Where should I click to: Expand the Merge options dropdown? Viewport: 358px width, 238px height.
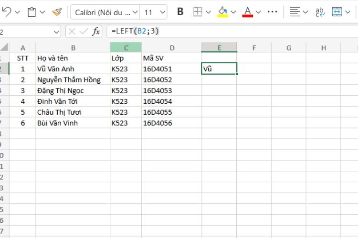point(347,12)
